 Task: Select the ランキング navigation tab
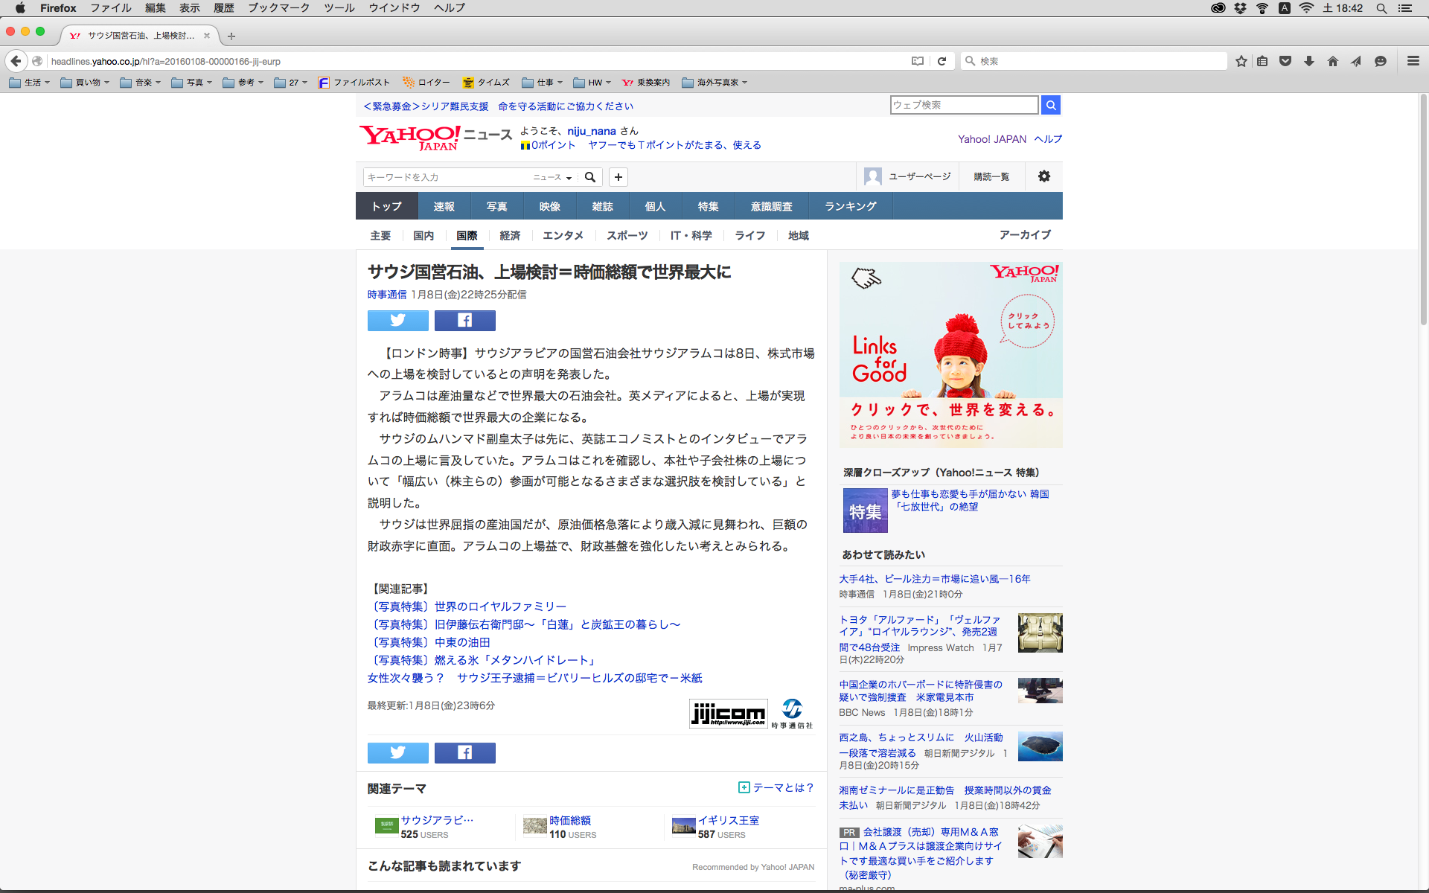tap(850, 206)
